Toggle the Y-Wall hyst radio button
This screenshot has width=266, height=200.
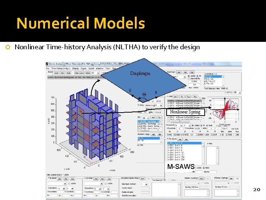click(x=207, y=126)
